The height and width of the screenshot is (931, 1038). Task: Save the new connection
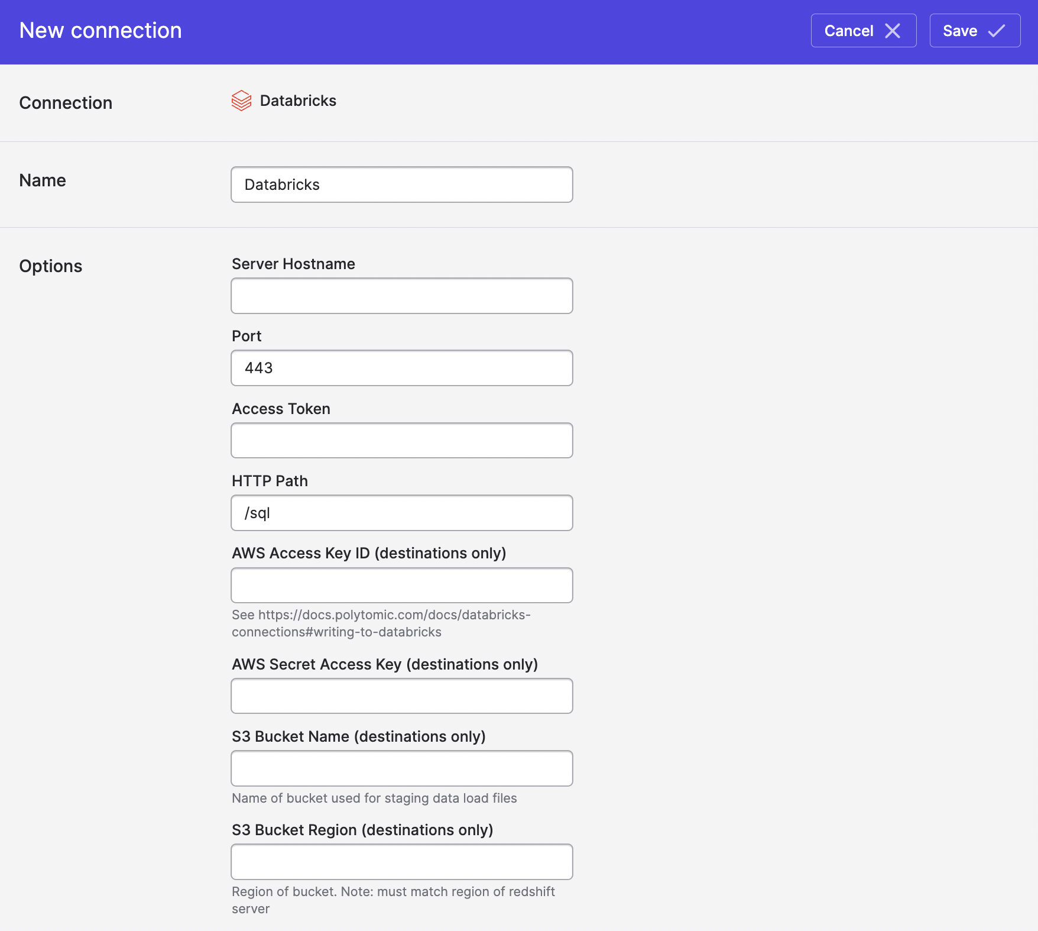975,31
